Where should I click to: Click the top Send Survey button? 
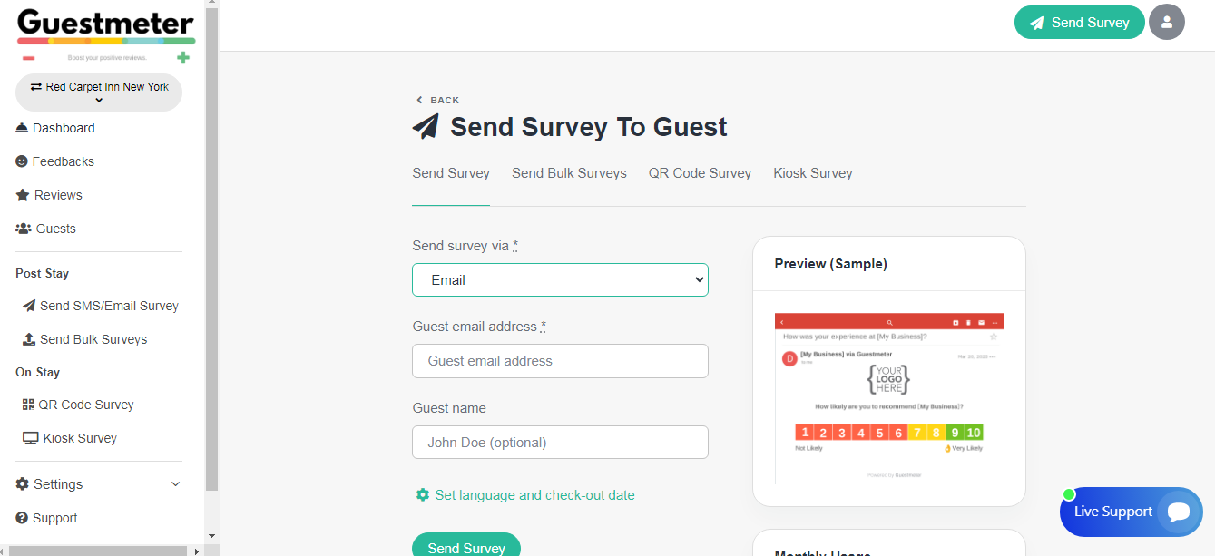1079,23
